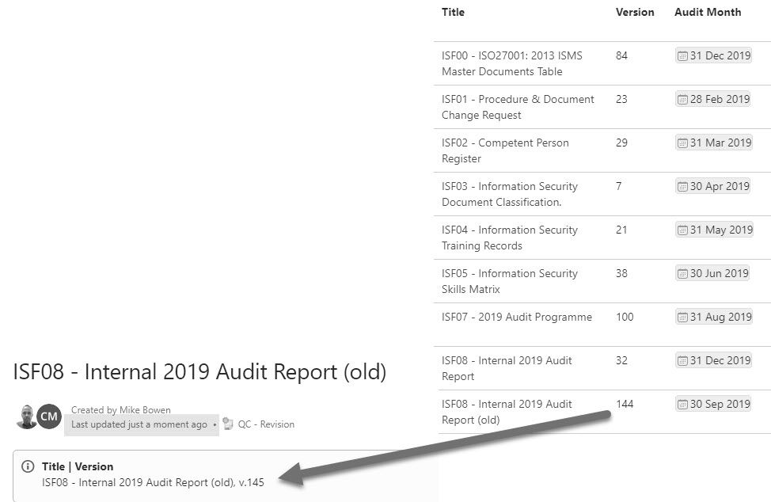Click the info icon in Title panel

tap(28, 466)
